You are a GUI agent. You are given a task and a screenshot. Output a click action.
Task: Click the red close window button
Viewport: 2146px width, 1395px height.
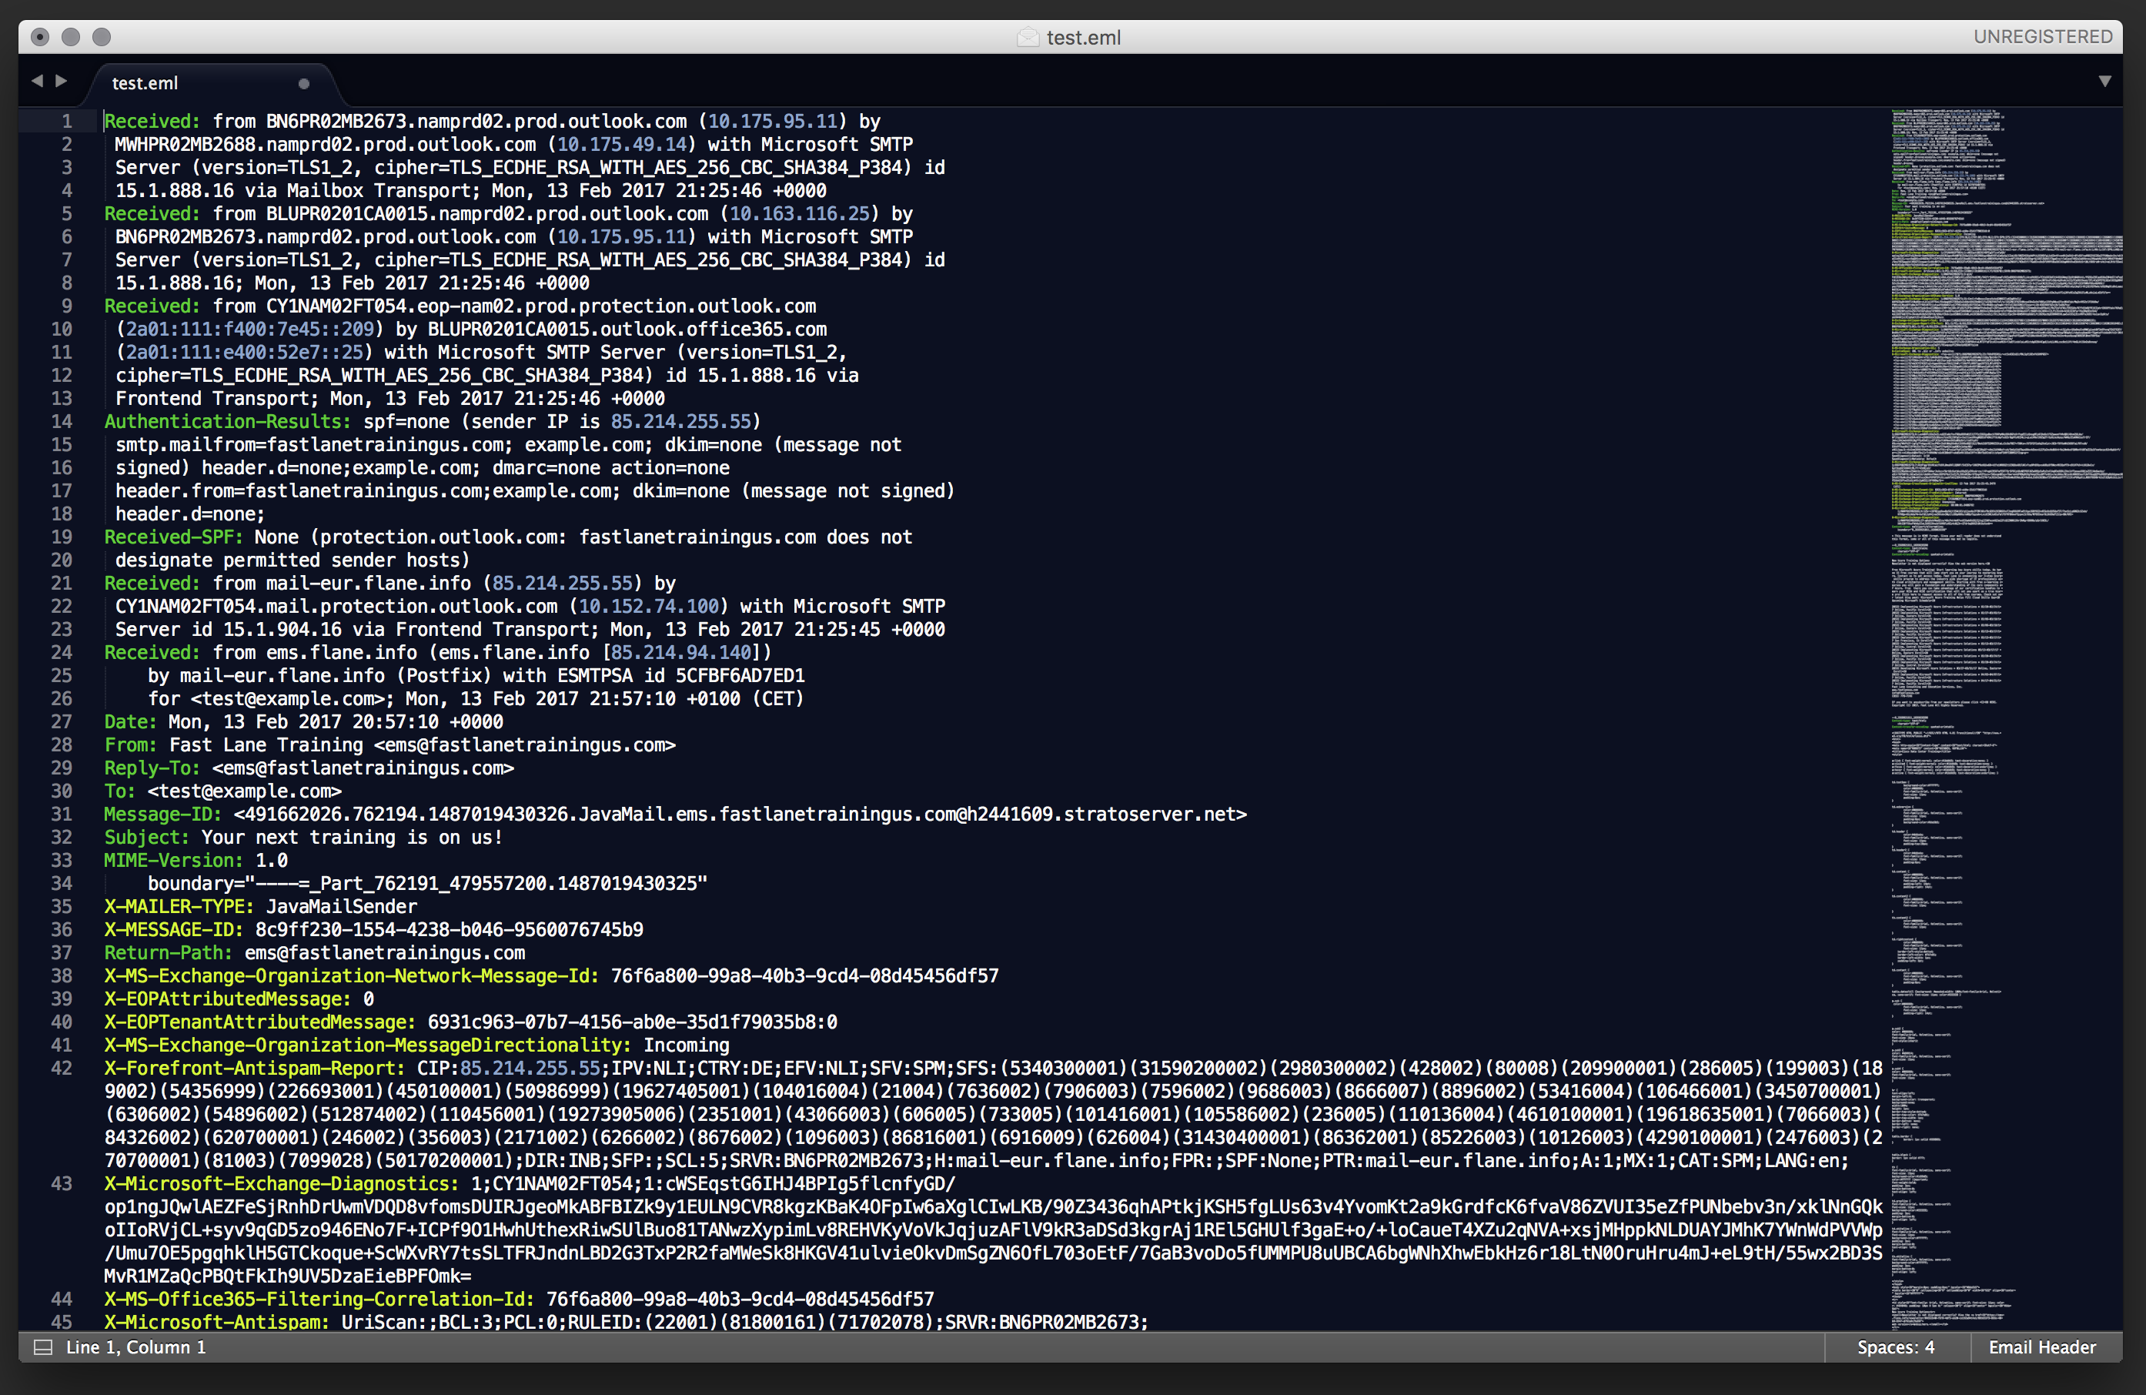(40, 37)
